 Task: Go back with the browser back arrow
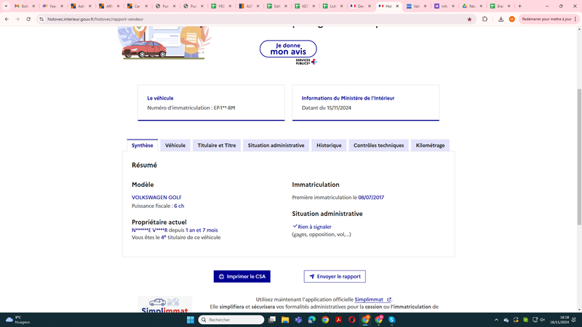[x=7, y=19]
